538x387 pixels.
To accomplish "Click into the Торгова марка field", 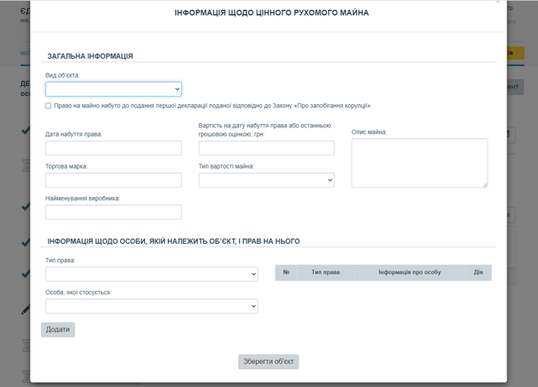I will tap(113, 179).
